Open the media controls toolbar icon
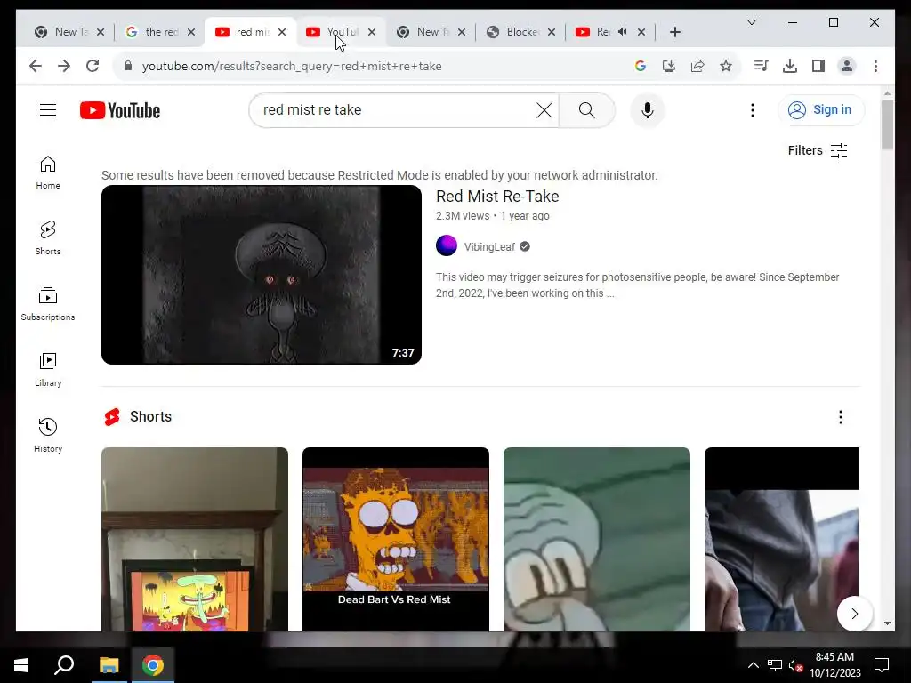Viewport: 911px width, 683px height. (x=761, y=66)
